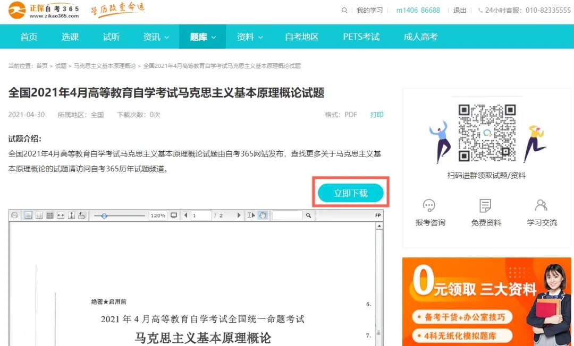This screenshot has width=574, height=346.
Task: Open the 打印 link near the PDF format label
Action: (x=376, y=114)
